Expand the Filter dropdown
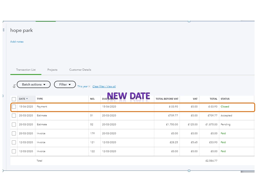257x193 pixels. (65, 84)
